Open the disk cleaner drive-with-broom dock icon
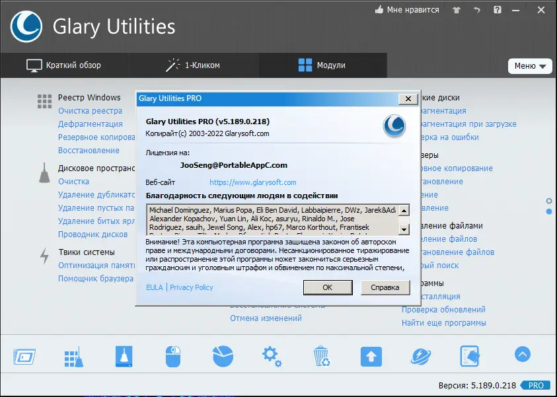Viewport: 557px width, 397px height. coord(124,357)
